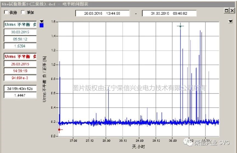Select the blue cursor time 05:50:12
The image size is (237, 153).
pyautogui.click(x=20, y=39)
